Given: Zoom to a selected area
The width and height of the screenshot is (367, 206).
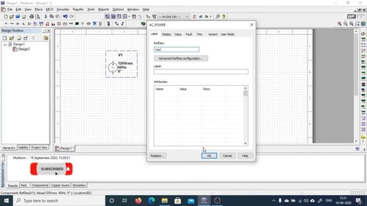Looking at the screenshot, I should coord(352,24).
